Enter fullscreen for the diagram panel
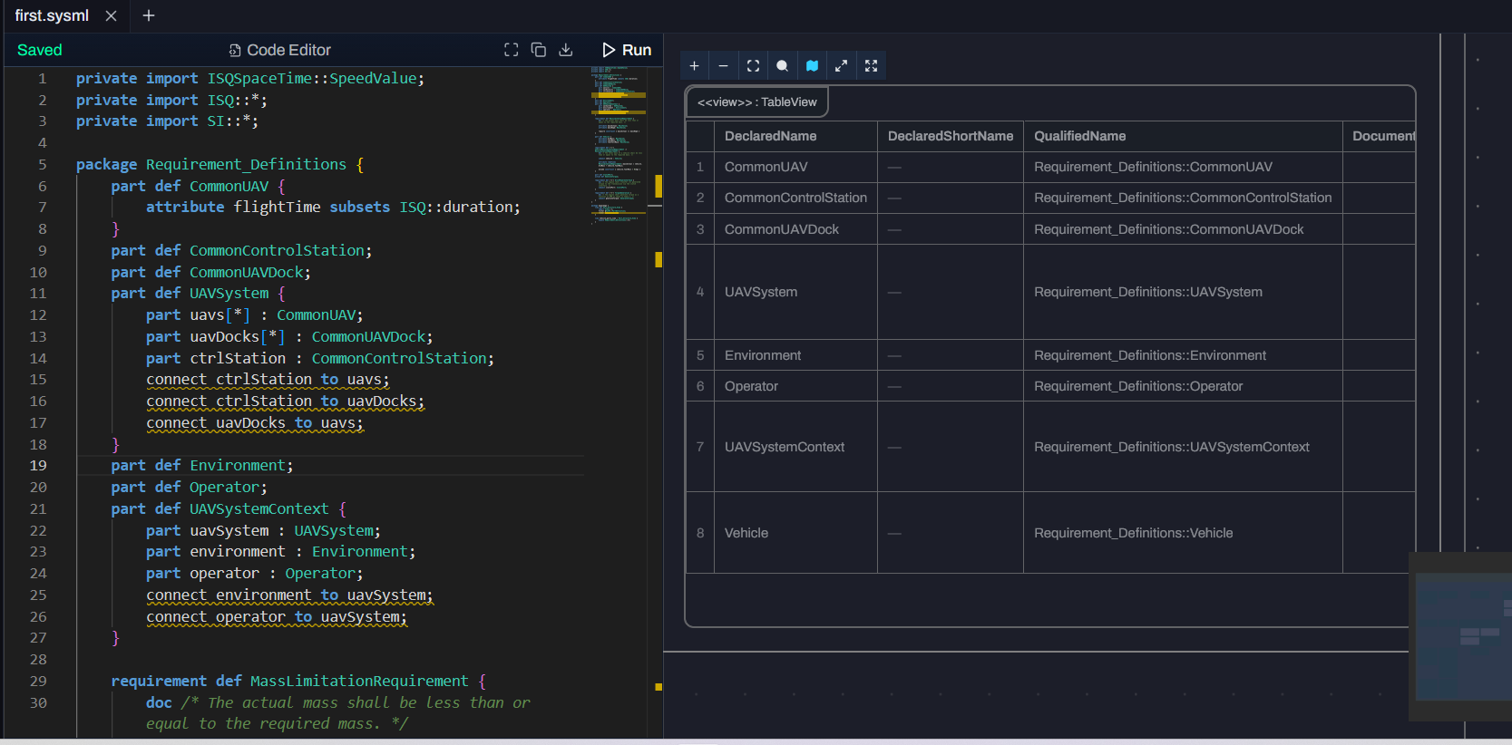Image resolution: width=1512 pixels, height=745 pixels. pyautogui.click(x=871, y=65)
